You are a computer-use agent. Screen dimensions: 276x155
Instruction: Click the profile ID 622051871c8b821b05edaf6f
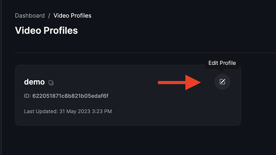click(70, 96)
